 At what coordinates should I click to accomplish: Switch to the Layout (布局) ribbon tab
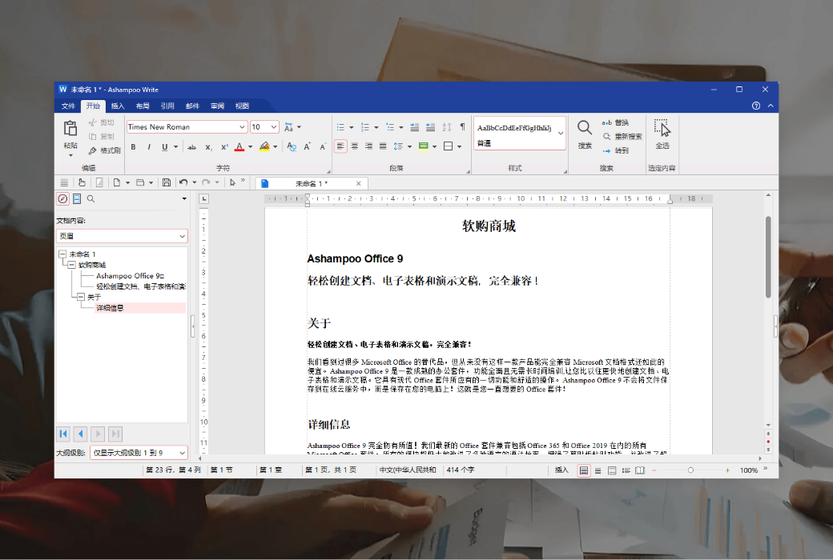pyautogui.click(x=143, y=106)
